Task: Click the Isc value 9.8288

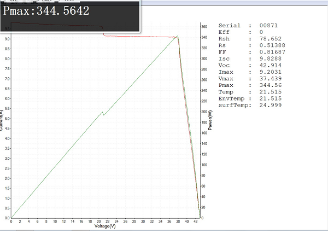Action: click(x=271, y=59)
